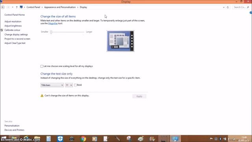Click 'Change the text size only' heading
The image size is (252, 142).
click(x=56, y=74)
